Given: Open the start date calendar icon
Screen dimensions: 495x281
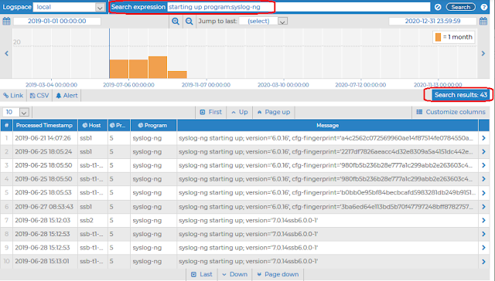Looking at the screenshot, I should coord(6,21).
